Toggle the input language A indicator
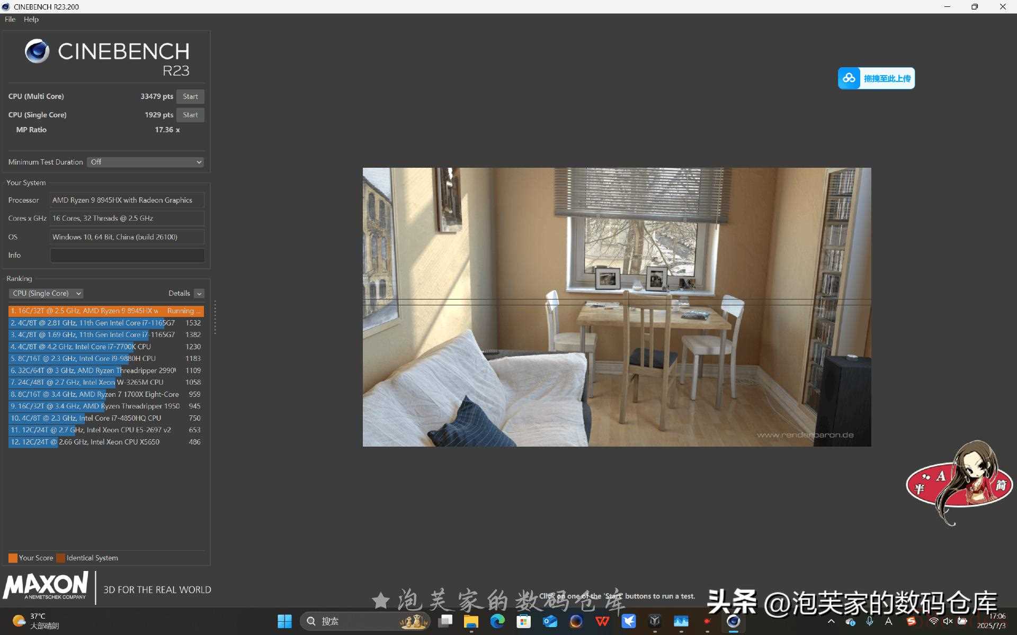Viewport: 1017px width, 635px height. click(889, 621)
